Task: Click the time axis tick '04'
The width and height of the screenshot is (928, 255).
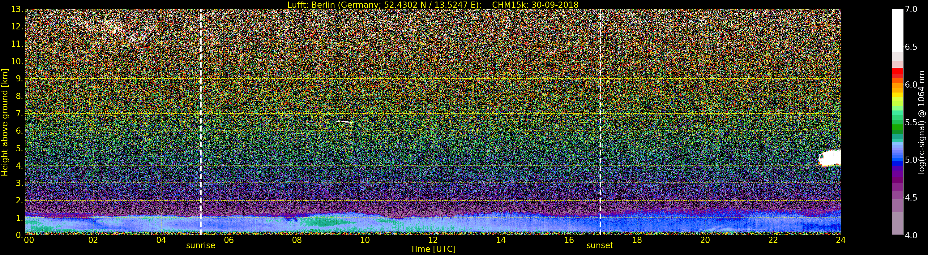Action: click(x=161, y=240)
